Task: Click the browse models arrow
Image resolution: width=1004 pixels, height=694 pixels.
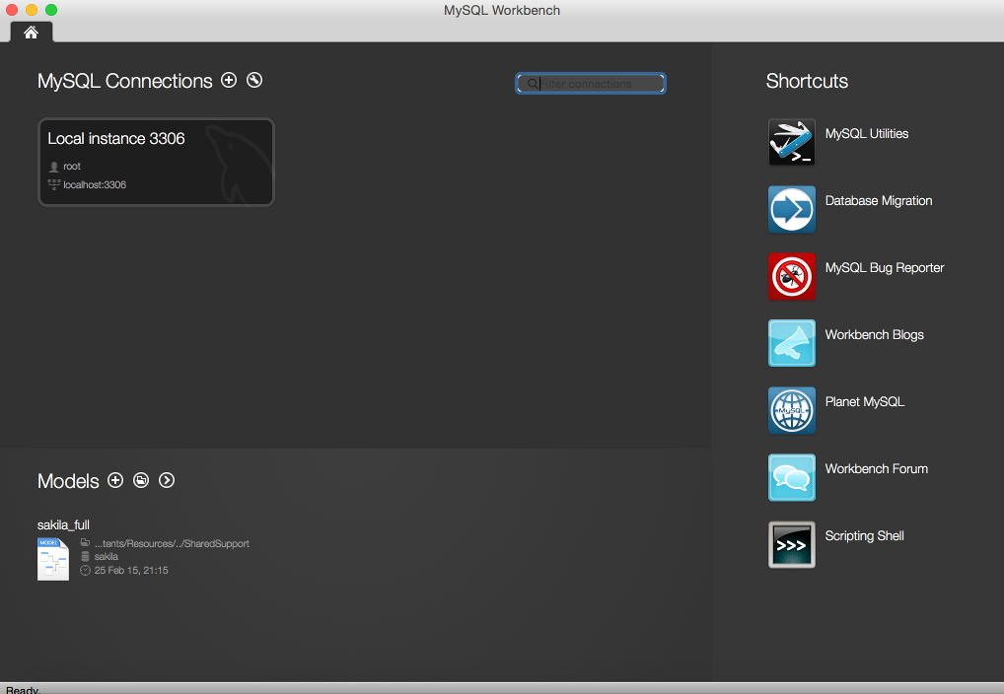Action: pyautogui.click(x=167, y=480)
